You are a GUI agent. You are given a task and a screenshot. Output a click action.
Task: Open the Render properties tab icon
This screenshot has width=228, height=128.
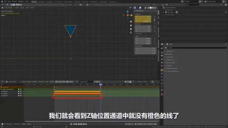click(162, 52)
